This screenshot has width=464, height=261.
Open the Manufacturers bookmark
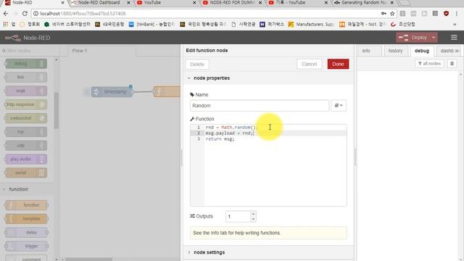tap(311, 24)
